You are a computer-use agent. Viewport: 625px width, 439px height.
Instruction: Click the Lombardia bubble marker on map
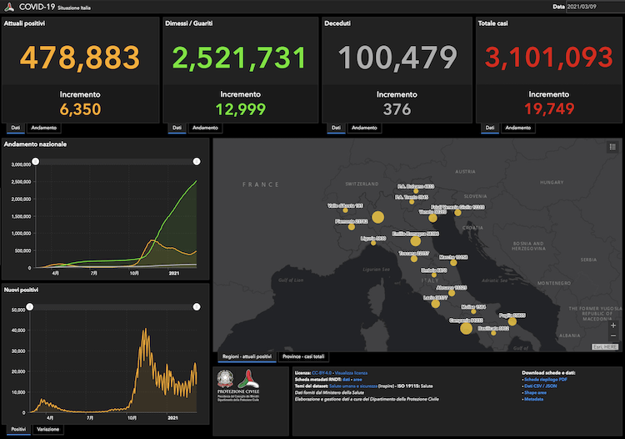click(377, 218)
